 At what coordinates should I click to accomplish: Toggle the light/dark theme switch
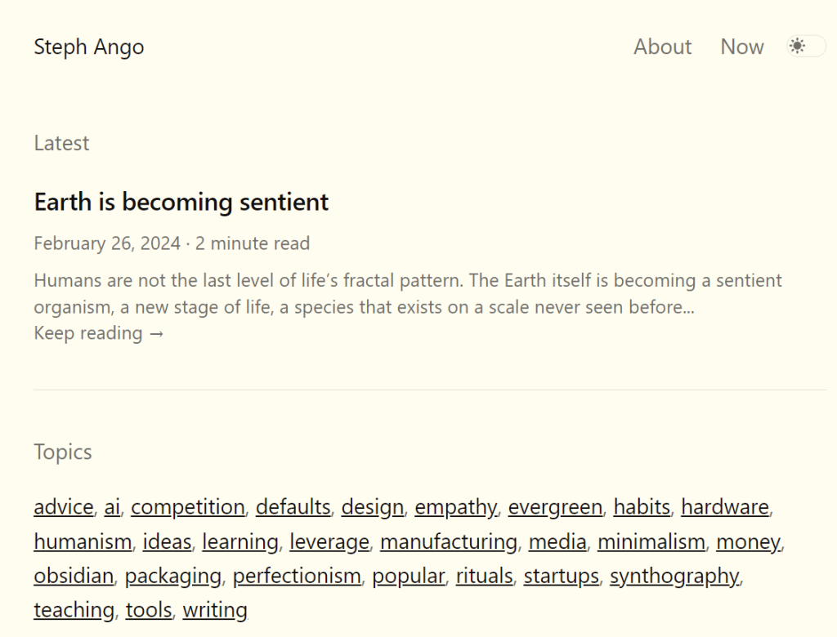(x=806, y=47)
